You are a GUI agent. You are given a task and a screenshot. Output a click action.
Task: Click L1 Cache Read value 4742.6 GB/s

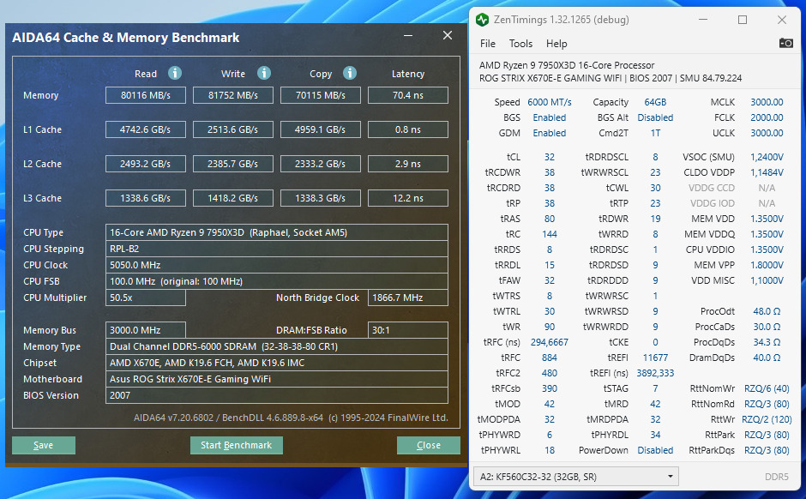(x=146, y=129)
